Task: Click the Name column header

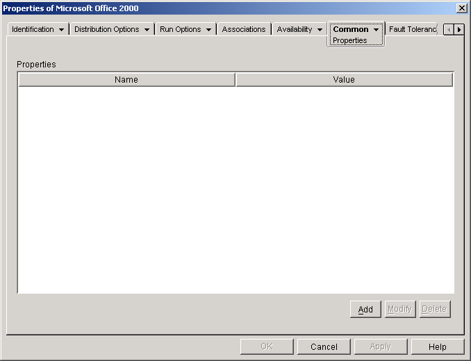Action: coord(126,80)
